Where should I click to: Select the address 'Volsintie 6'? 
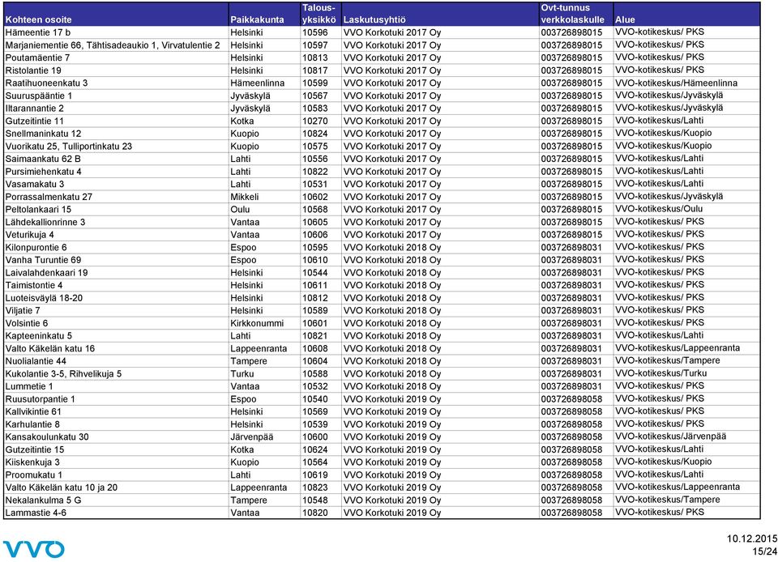point(26,324)
